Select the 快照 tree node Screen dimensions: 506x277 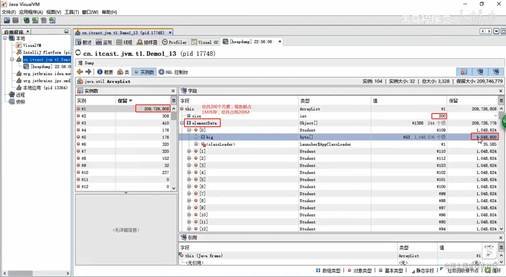click(x=17, y=102)
